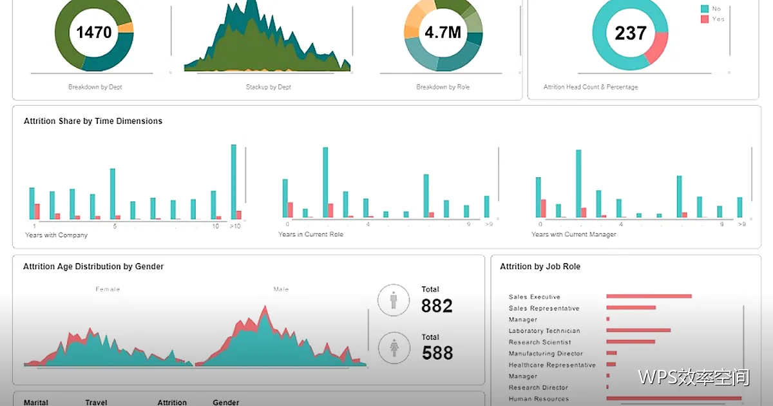The image size is (773, 406).
Task: Click the Male age distribution area chart
Action: click(x=281, y=338)
